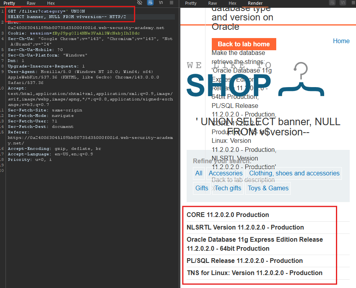Select the response Render tab
The height and width of the screenshot is (288, 356).
[x=255, y=3]
